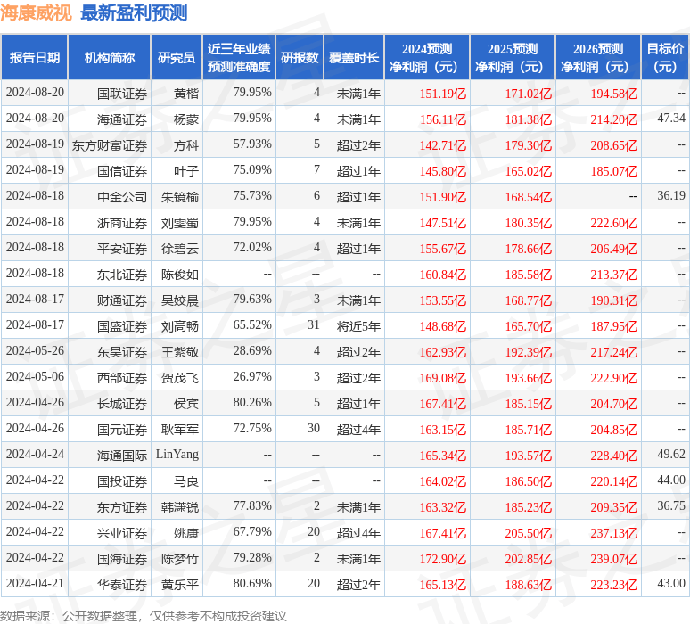690x624 pixels.
Task: Click the 2025预测净利润 column header
Action: (513, 58)
